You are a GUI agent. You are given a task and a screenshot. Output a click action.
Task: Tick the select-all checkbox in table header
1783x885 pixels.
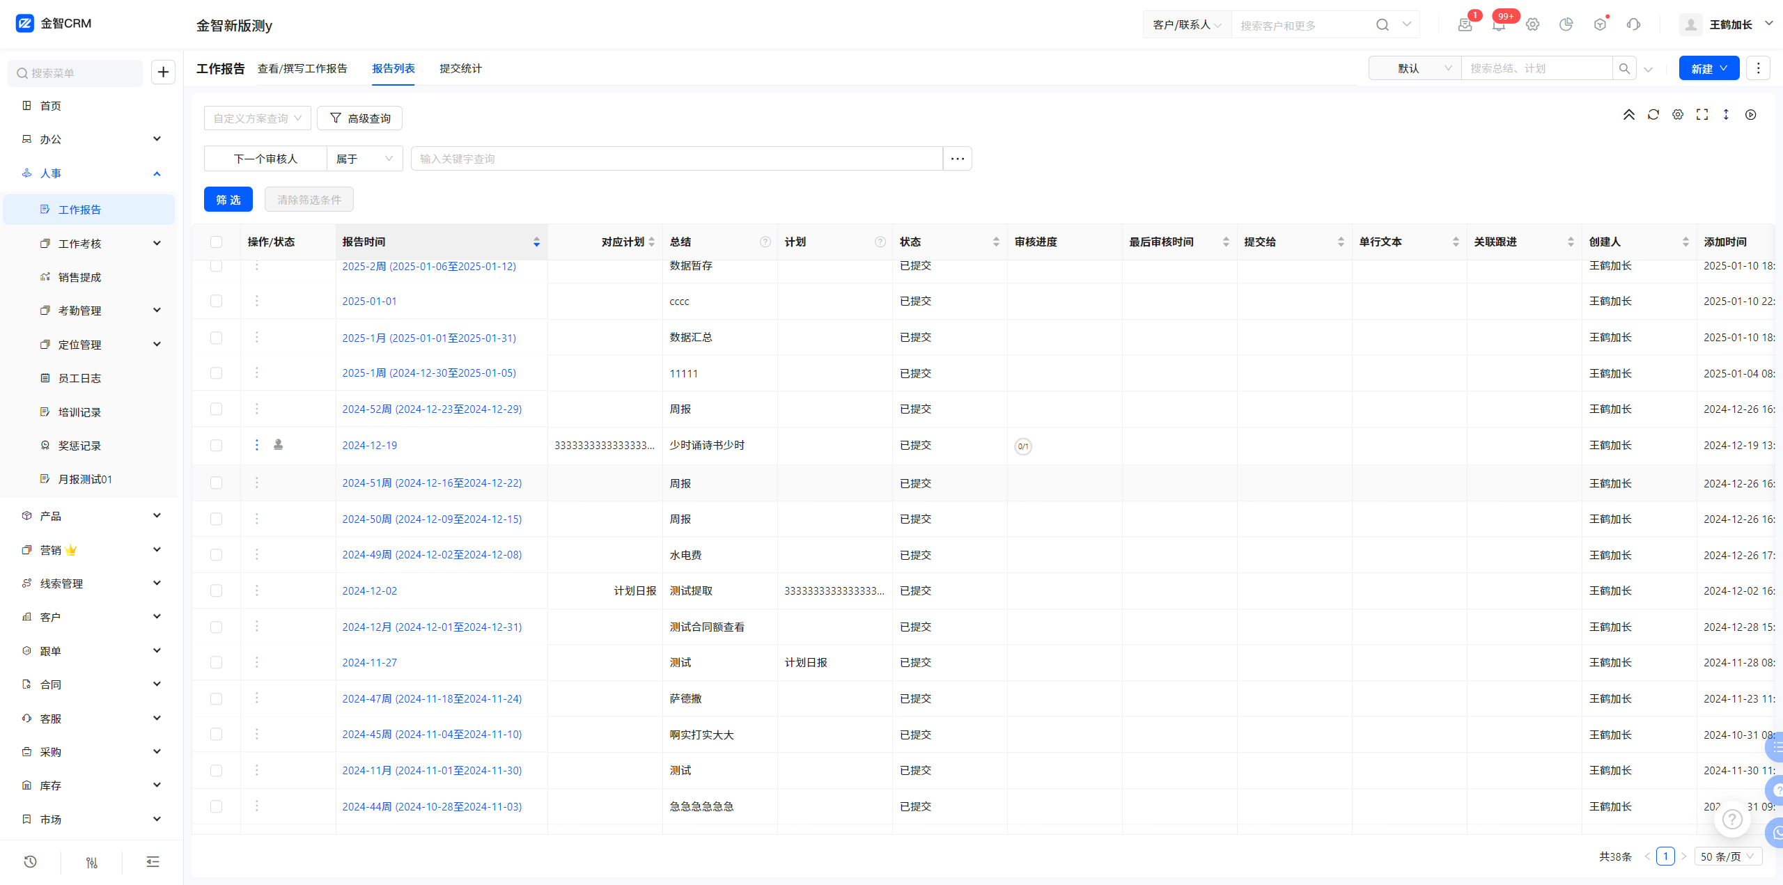point(216,242)
